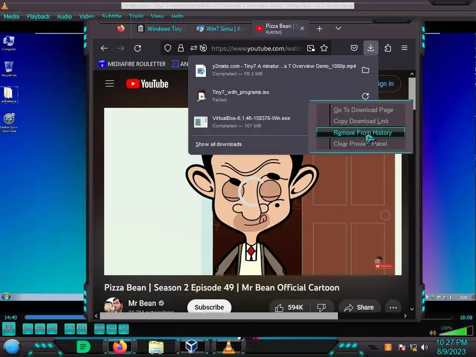Image resolution: width=476 pixels, height=357 pixels.
Task: Toggle VLC fullscreen button
Action: 70,329
